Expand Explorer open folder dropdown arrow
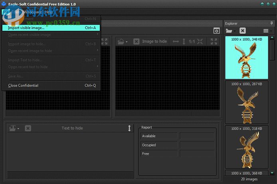This screenshot has height=184, width=277. coord(235,31)
